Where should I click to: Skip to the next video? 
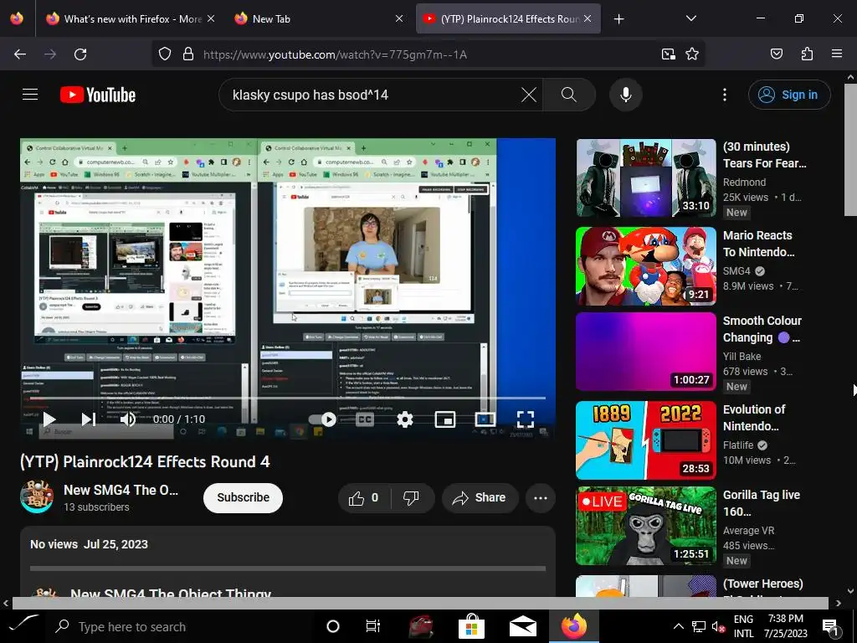point(89,419)
